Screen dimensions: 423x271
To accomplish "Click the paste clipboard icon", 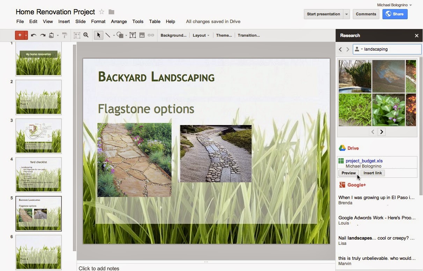I will pos(52,35).
